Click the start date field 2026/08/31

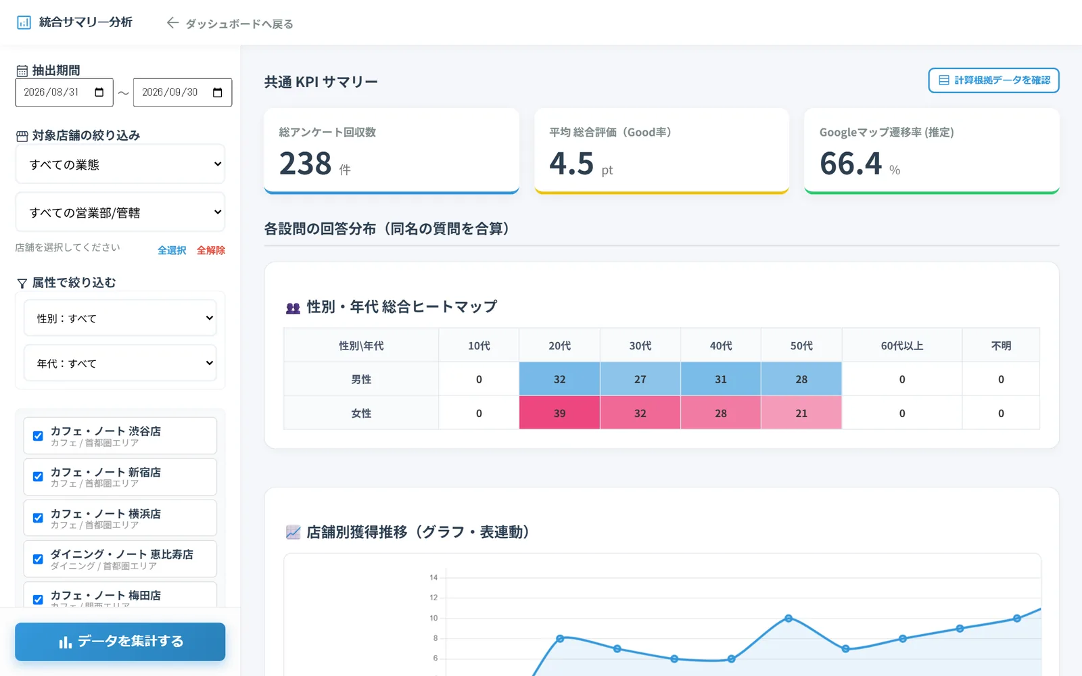(64, 93)
